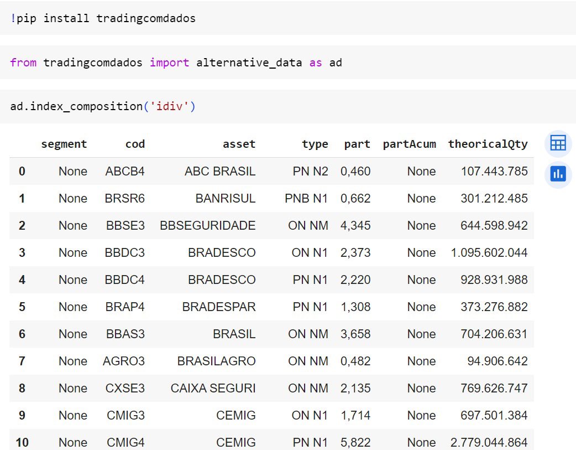Select the BBSE3 cell

tap(125, 225)
